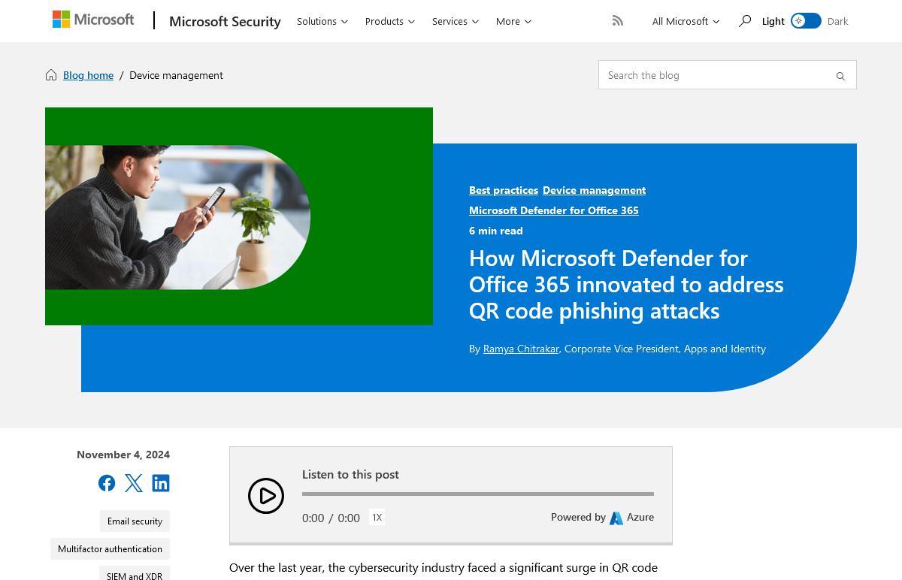Play the Listen to this post audio

[x=266, y=496]
